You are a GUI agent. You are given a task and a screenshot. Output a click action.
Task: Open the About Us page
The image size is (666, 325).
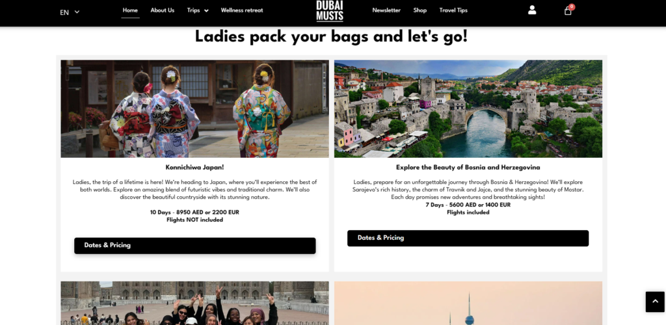point(162,10)
